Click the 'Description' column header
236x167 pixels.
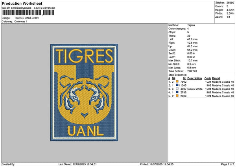tap(194, 78)
